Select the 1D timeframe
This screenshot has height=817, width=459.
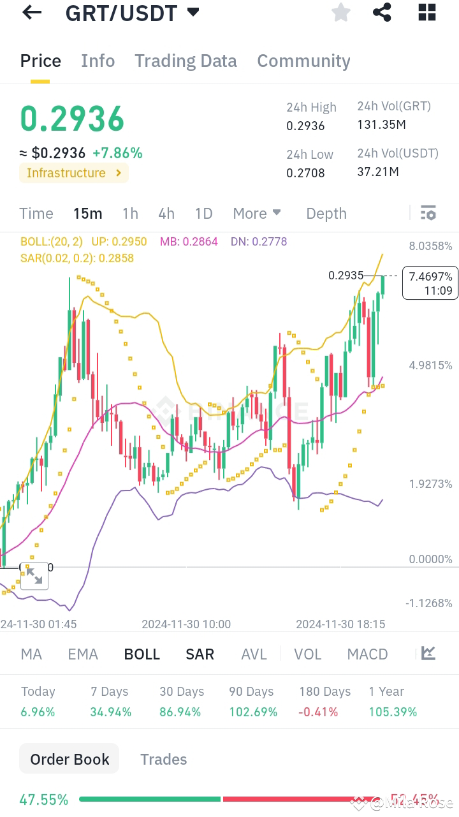coord(203,213)
